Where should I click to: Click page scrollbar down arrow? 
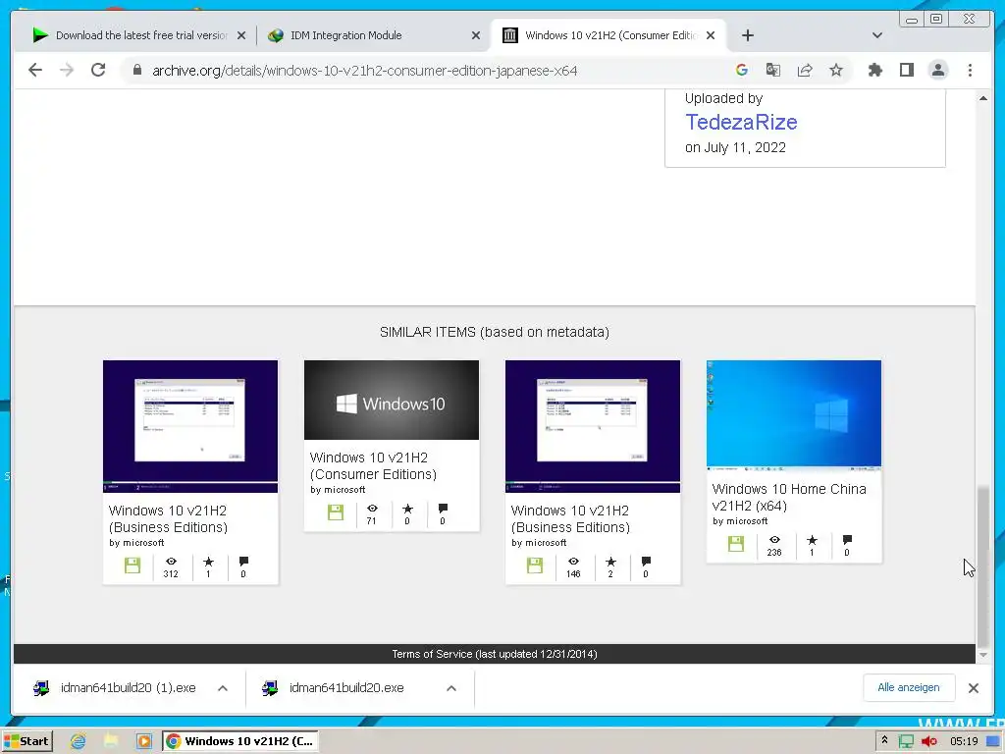pyautogui.click(x=983, y=655)
